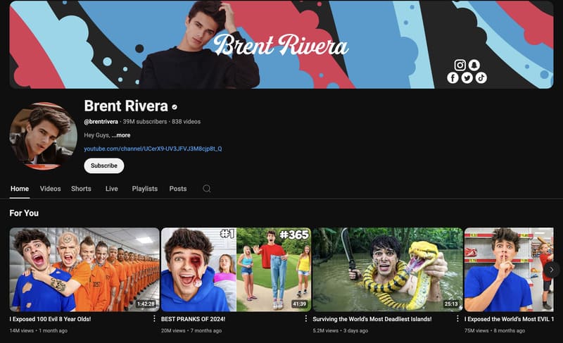Image resolution: width=563 pixels, height=343 pixels.
Task: Show next videos with the carousel arrow
Action: (x=552, y=270)
